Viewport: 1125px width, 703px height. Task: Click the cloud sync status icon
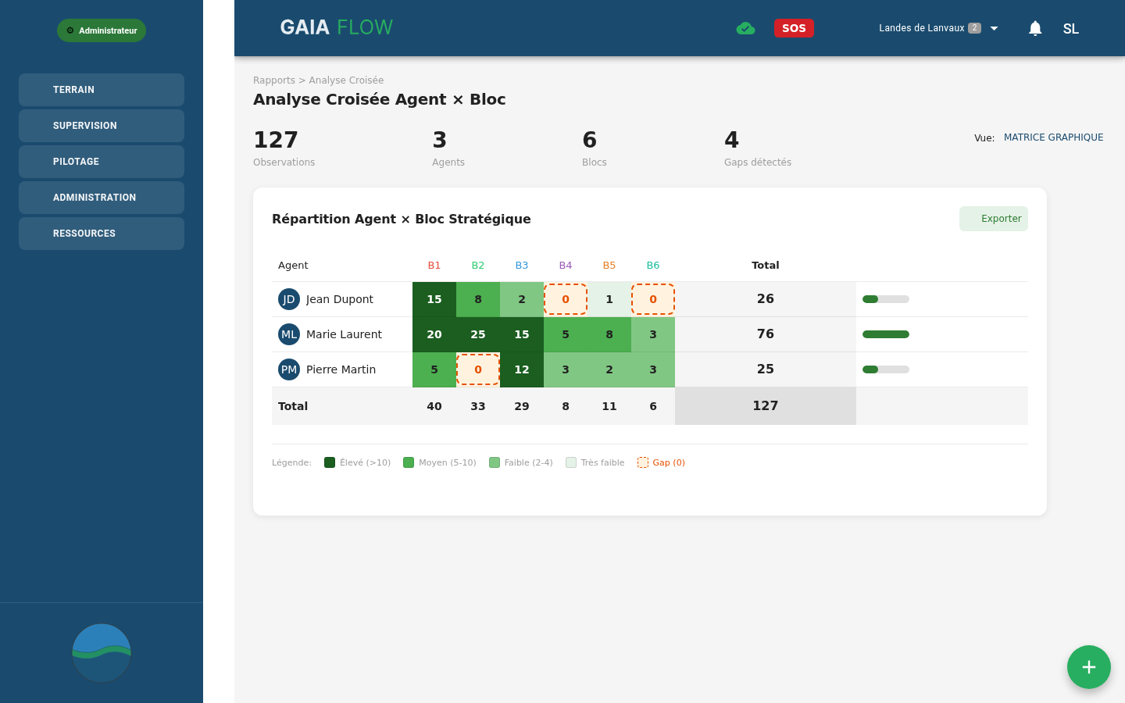pos(745,29)
